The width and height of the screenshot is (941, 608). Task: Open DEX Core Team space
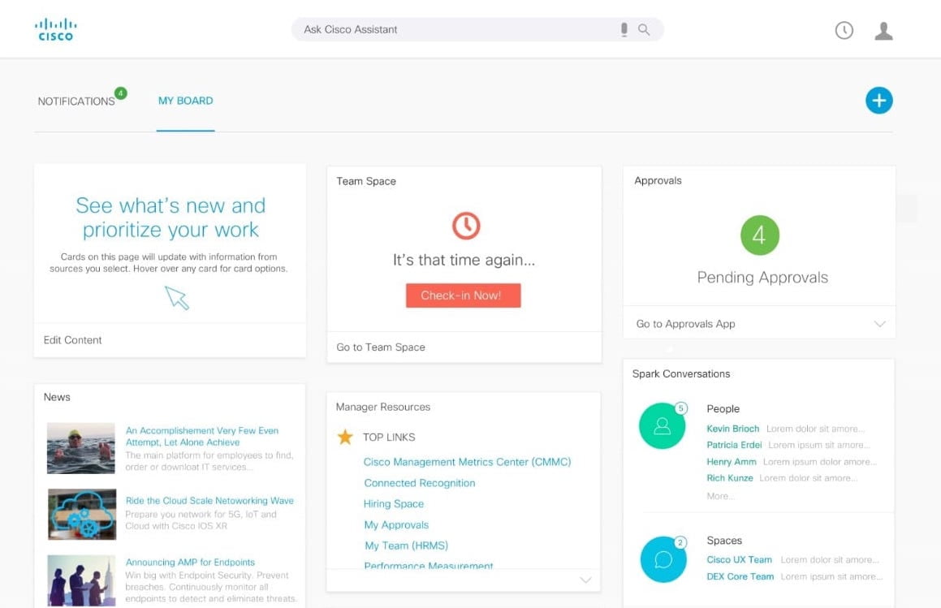coord(740,576)
